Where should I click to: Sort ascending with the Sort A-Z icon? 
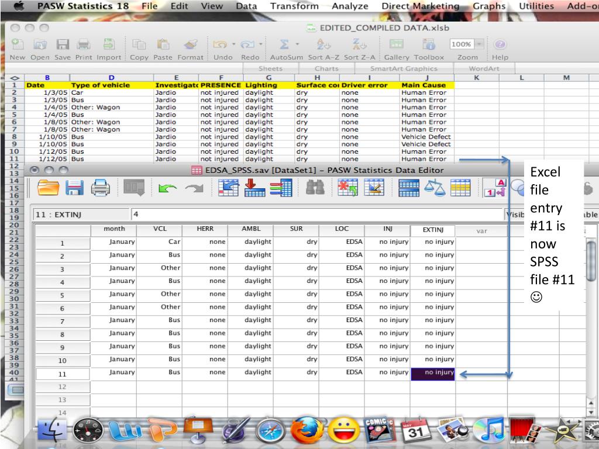click(323, 44)
